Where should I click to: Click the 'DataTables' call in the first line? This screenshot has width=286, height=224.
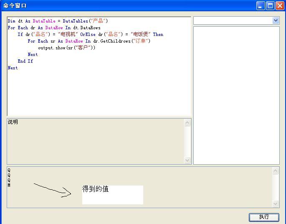(x=75, y=21)
